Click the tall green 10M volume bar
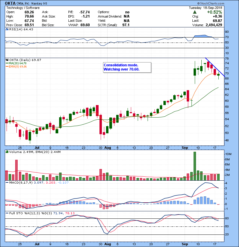This screenshot has height=247, width=239. [x=195, y=166]
